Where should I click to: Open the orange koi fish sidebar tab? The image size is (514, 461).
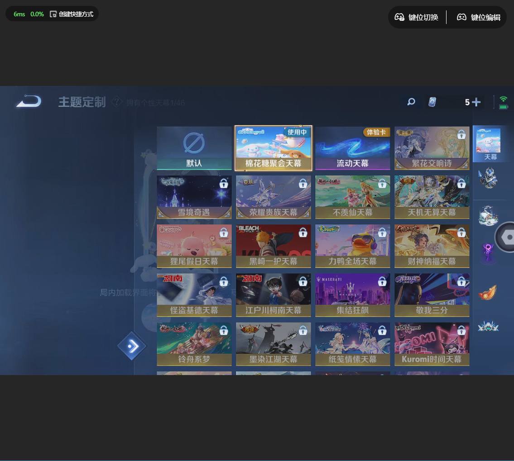pyautogui.click(x=488, y=292)
